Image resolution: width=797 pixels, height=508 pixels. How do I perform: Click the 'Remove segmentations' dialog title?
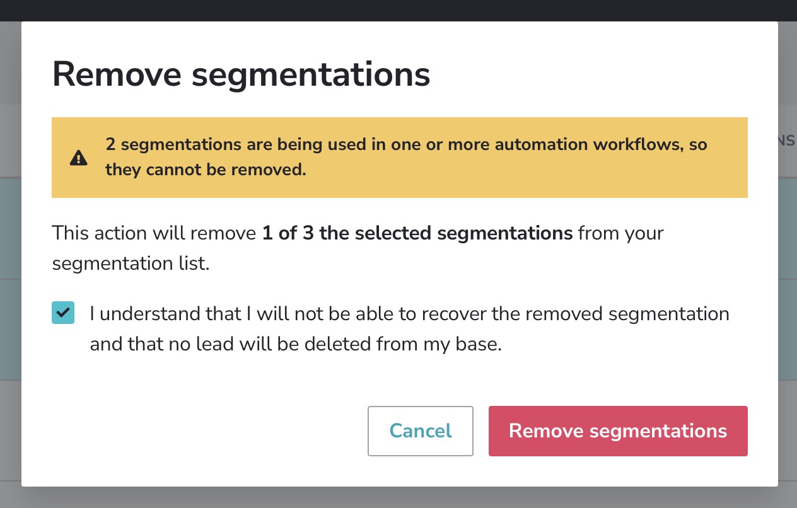pyautogui.click(x=241, y=74)
